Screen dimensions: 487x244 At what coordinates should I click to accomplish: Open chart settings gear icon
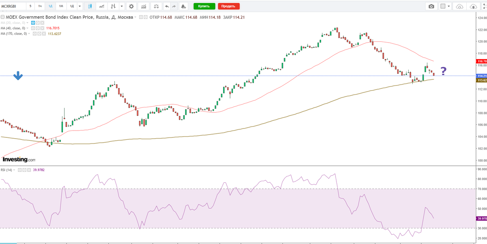point(131,6)
